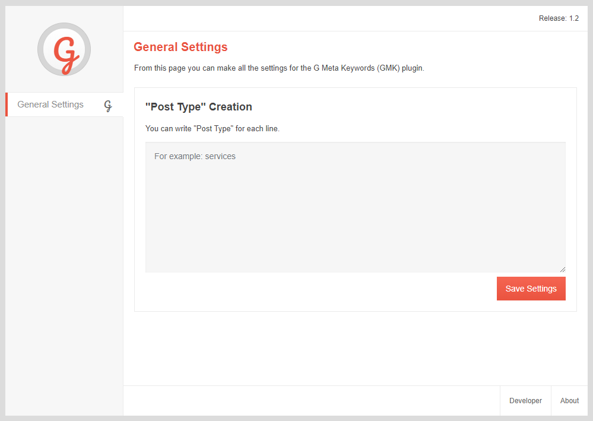Click the 'You can write "Post Type"' line
This screenshot has width=593, height=421.
(212, 129)
